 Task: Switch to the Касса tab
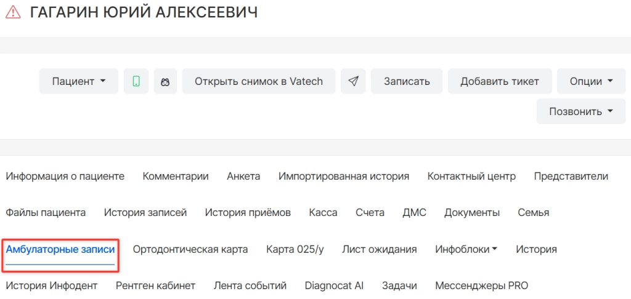coord(323,212)
